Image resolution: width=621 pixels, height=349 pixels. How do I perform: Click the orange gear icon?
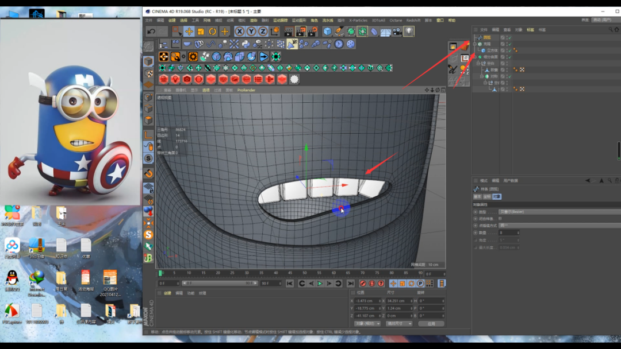pos(193,56)
